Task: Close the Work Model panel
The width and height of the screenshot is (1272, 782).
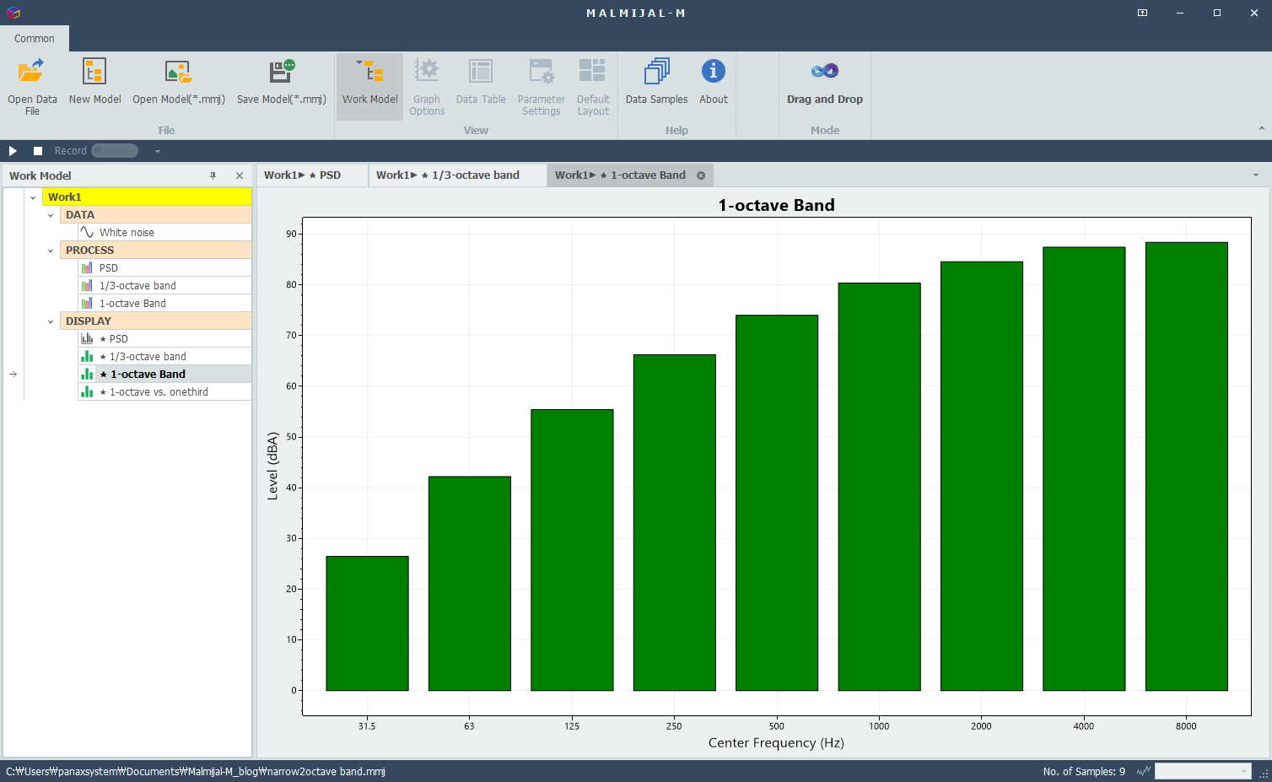Action: coord(240,175)
